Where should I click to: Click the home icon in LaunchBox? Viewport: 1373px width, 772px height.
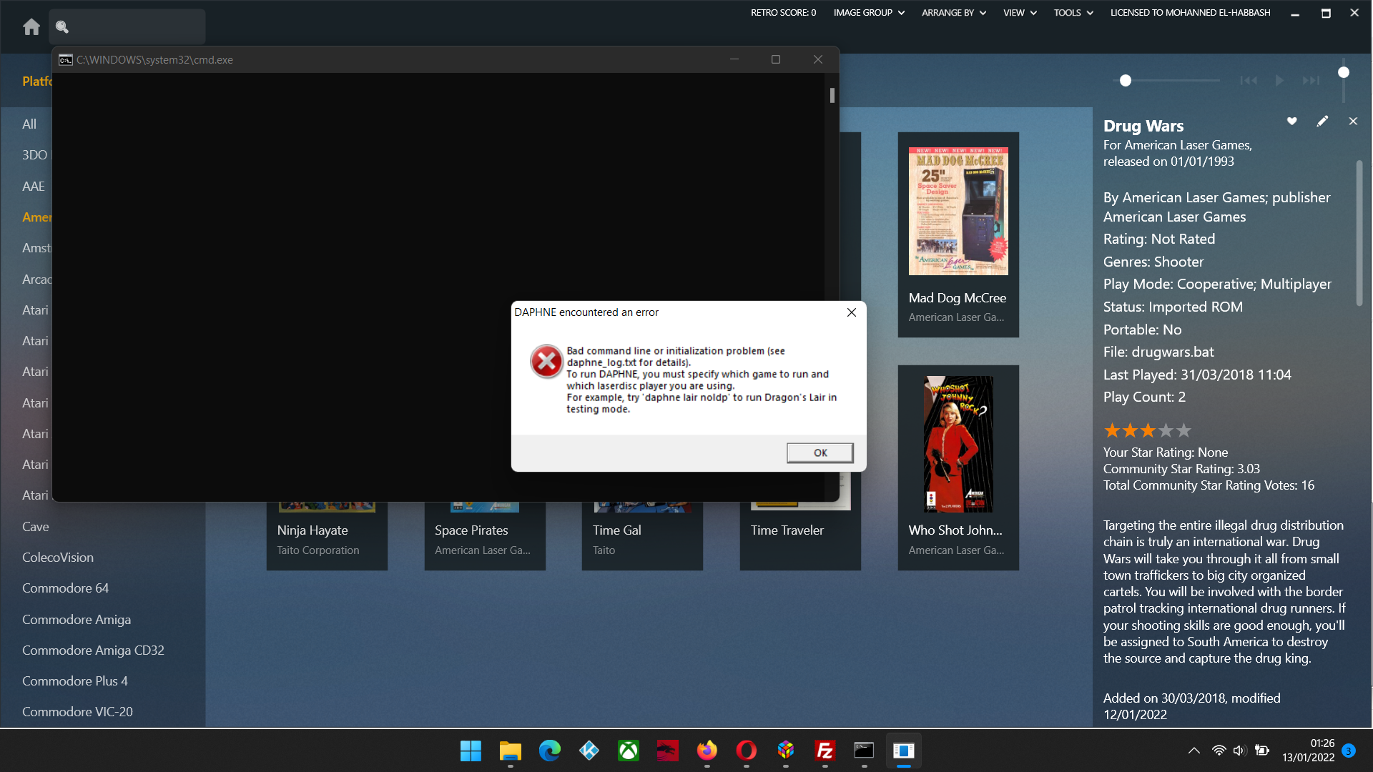coord(31,27)
